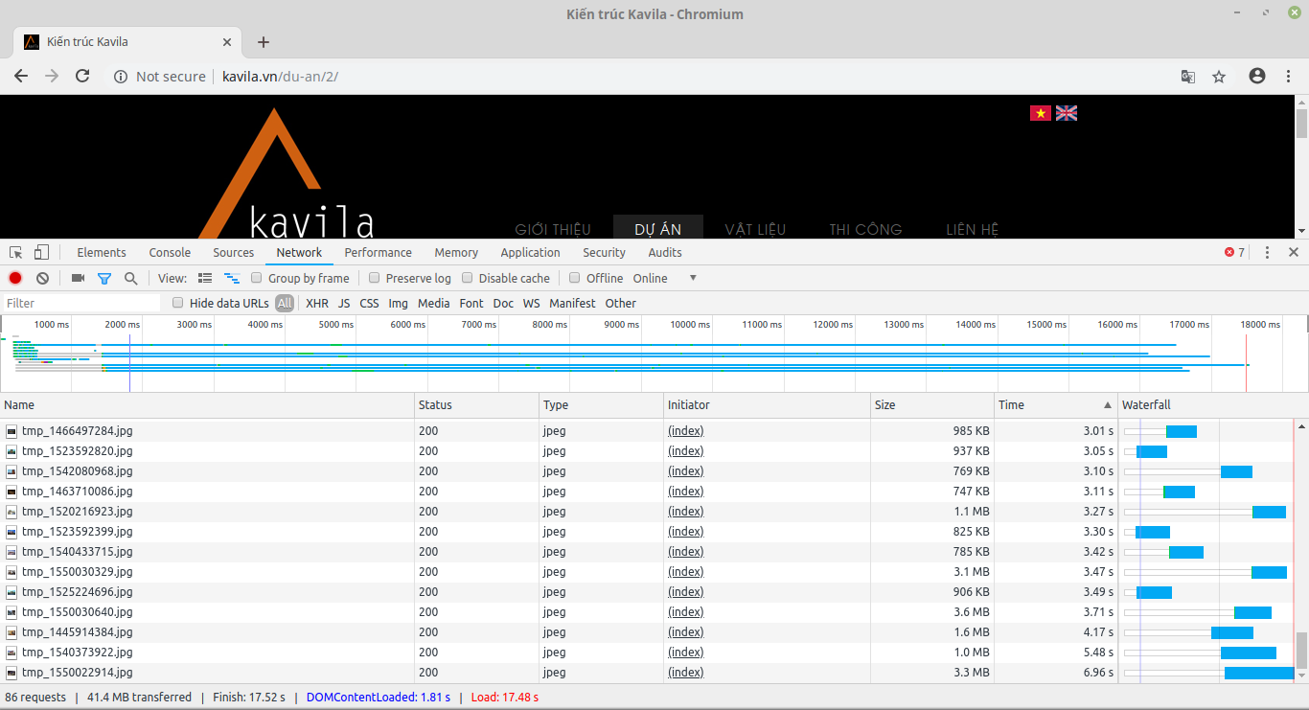The height and width of the screenshot is (710, 1309).
Task: Sort requests by Name column
Action: click(x=207, y=405)
